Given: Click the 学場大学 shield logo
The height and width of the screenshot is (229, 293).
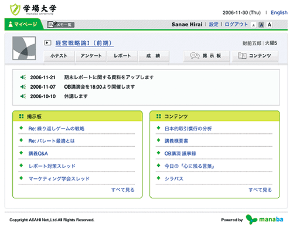Looking at the screenshot, I should (x=15, y=9).
